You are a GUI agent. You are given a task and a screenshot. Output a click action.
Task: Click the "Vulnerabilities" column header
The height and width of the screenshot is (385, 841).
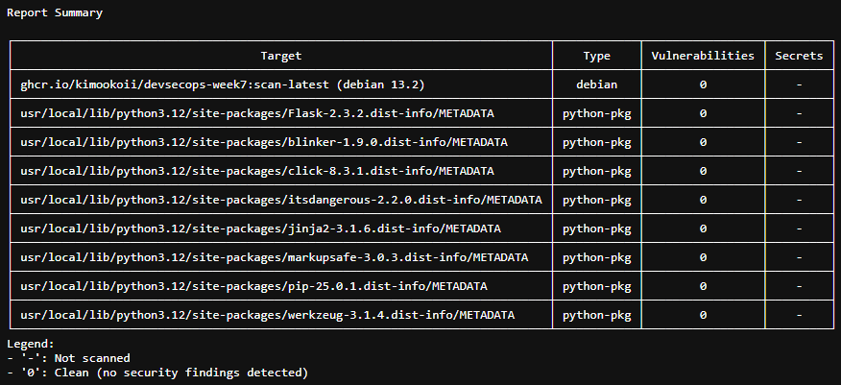(x=703, y=56)
